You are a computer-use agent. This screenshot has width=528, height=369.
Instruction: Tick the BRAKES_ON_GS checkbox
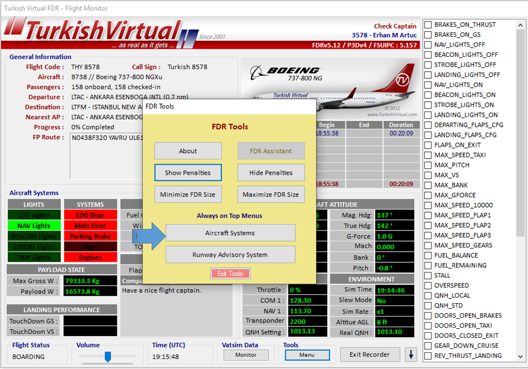[x=428, y=35]
